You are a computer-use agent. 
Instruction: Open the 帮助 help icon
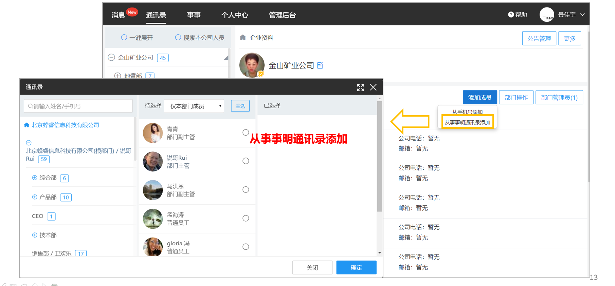click(511, 15)
